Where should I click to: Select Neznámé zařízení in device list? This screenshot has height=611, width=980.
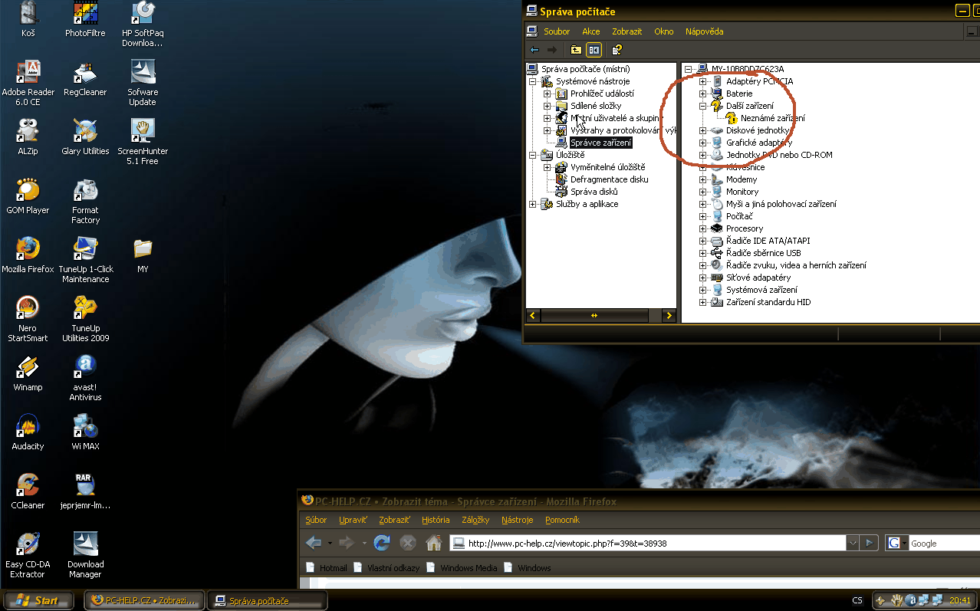pos(772,118)
